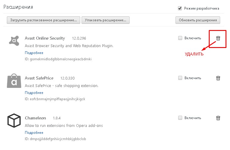Click description 'Avast SafePrice - safe shopping extension.'
Viewport: 230px width, 150px height.
click(62, 85)
